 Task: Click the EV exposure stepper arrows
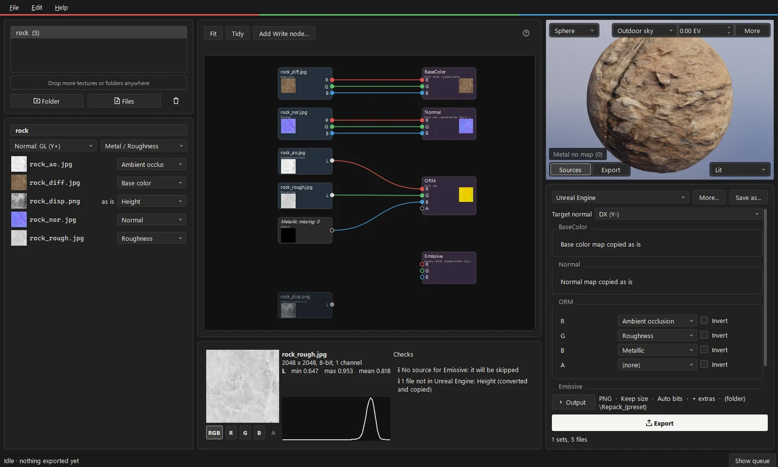(729, 30)
